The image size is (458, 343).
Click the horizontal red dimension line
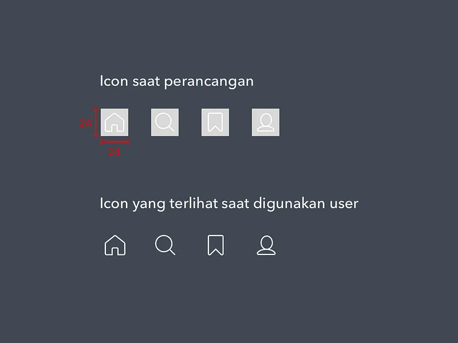pos(114,142)
